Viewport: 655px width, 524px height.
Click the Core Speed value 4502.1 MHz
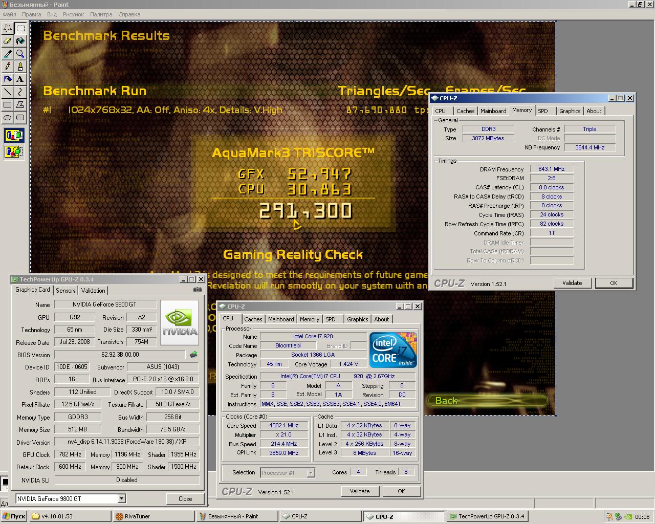click(284, 425)
